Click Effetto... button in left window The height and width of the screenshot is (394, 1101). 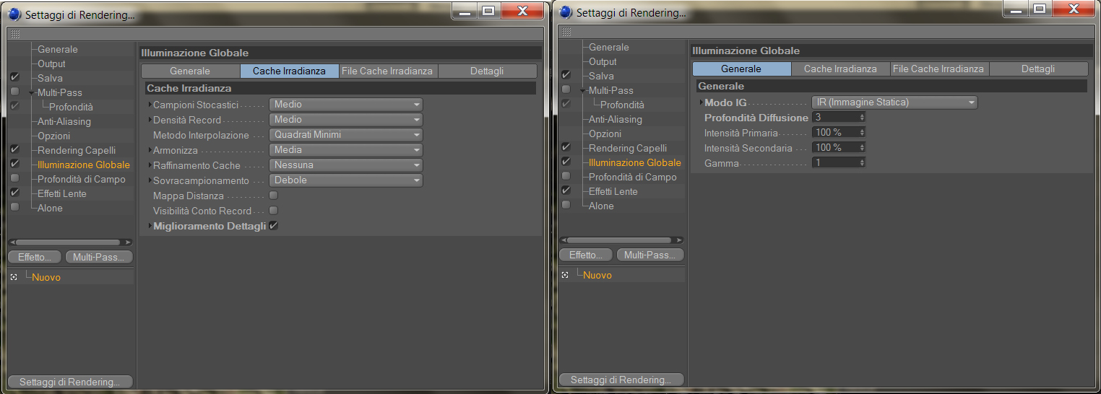pos(35,257)
